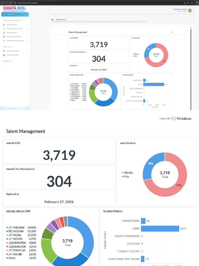The height and width of the screenshot is (266, 199).
Task: Click the Pemantauan dan Evaluasi pulse icon
Action: coord(4,41)
